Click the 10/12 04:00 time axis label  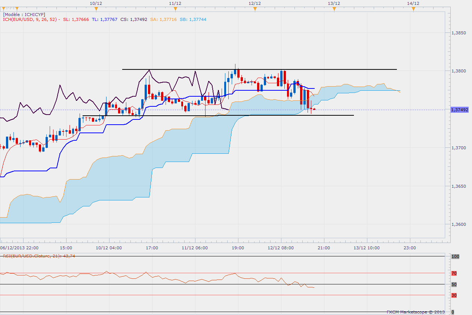(x=109, y=247)
